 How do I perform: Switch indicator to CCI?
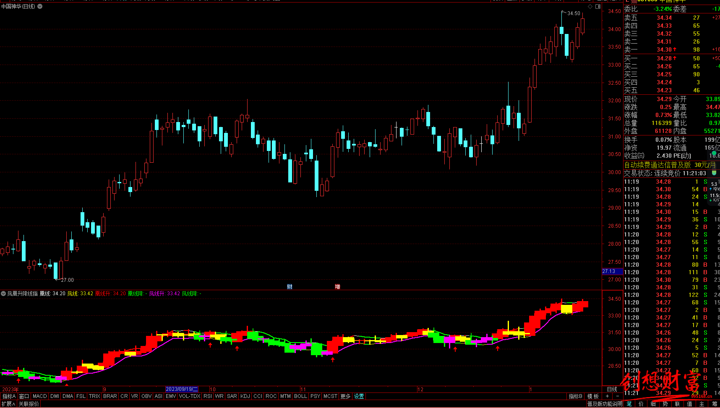tap(258, 396)
